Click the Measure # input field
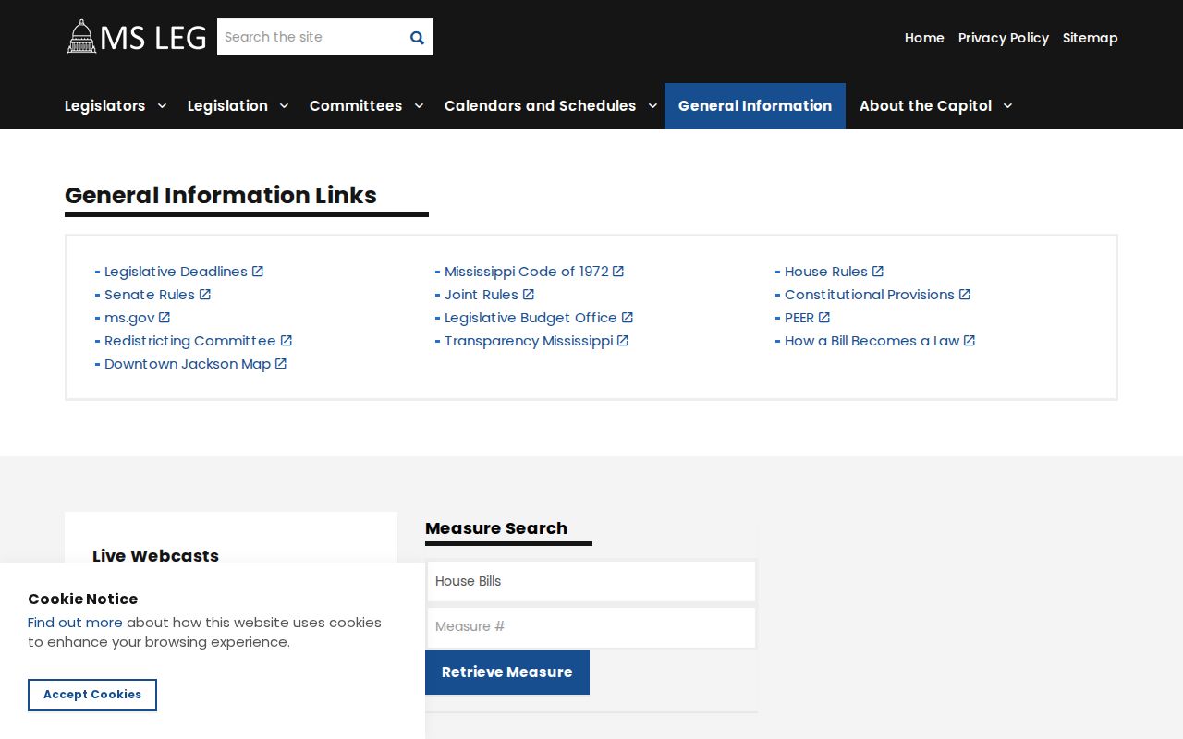The image size is (1183, 739). click(x=591, y=627)
